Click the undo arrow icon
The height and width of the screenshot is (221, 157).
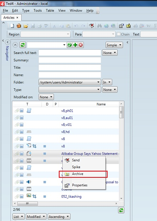[76, 26]
